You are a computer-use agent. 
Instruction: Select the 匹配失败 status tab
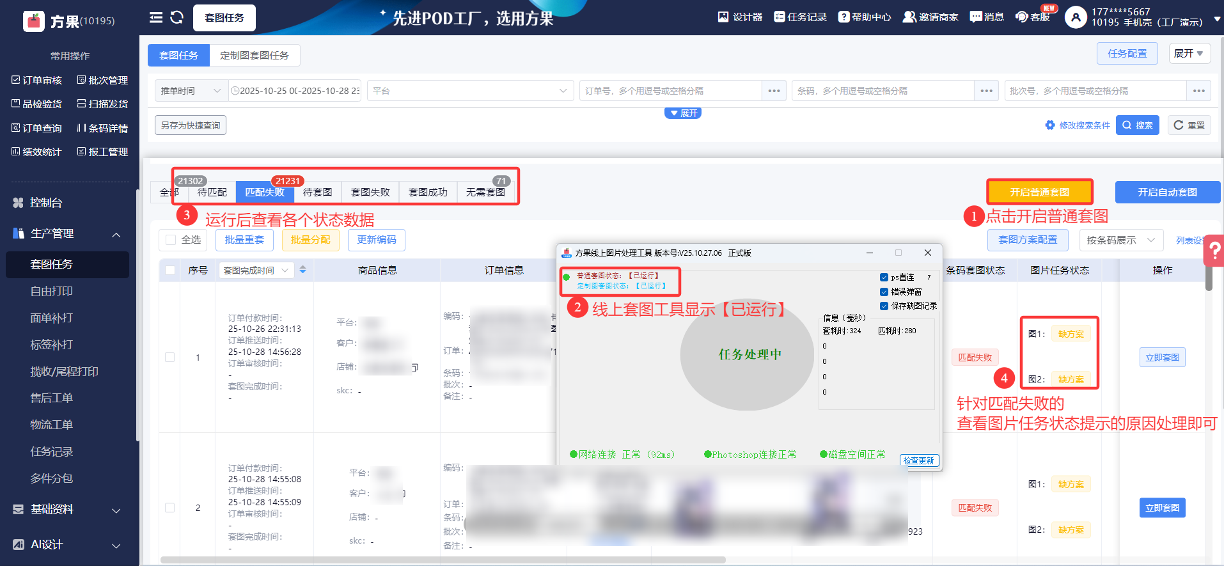[x=265, y=192]
